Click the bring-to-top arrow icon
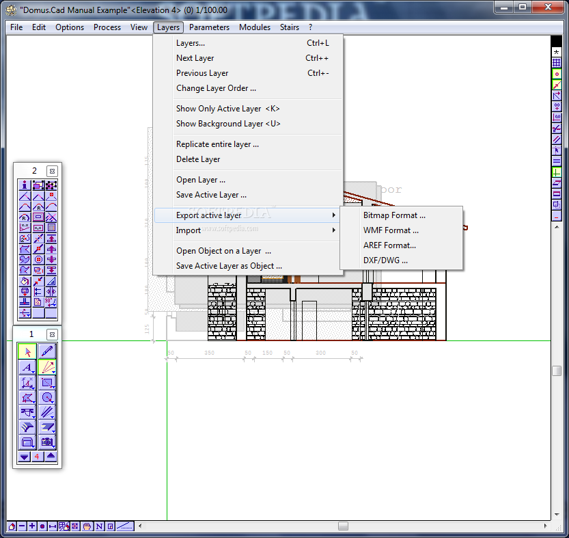Screen dimensions: 569x538 pos(51,239)
